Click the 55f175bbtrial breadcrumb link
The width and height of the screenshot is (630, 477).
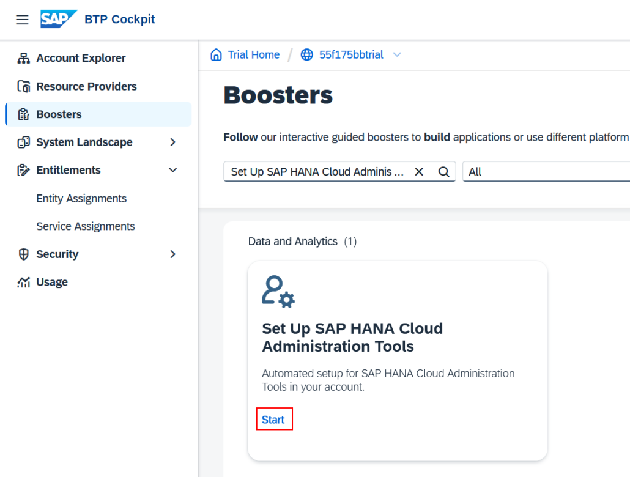[x=351, y=54]
